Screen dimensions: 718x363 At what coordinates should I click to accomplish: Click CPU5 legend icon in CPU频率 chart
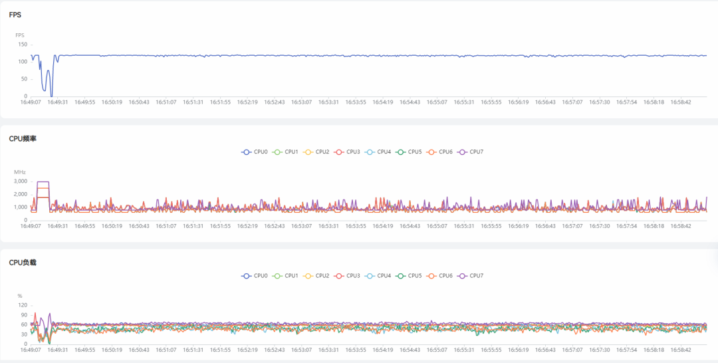click(x=401, y=152)
